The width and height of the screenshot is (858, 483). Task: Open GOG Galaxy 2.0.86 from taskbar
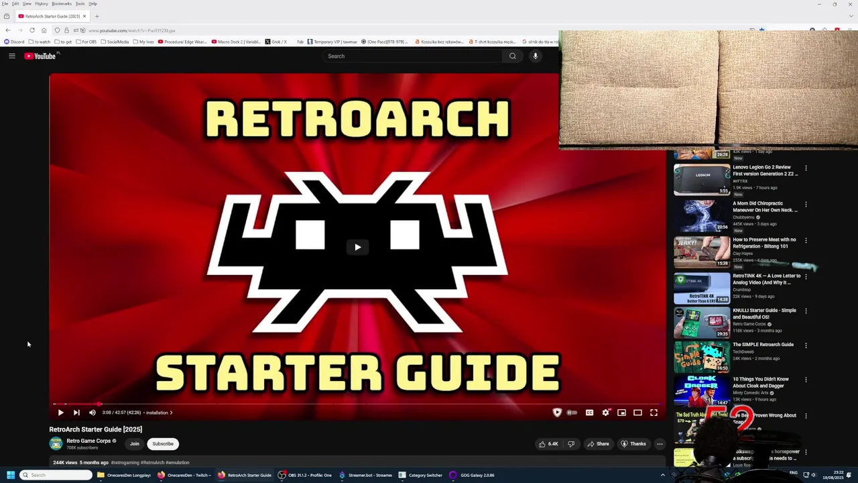[473, 475]
